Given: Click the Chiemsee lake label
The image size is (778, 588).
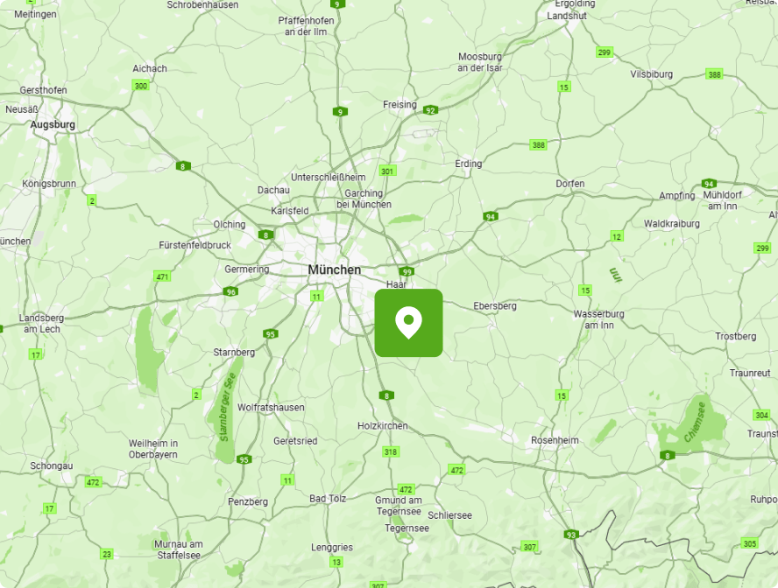Looking at the screenshot, I should (x=695, y=422).
